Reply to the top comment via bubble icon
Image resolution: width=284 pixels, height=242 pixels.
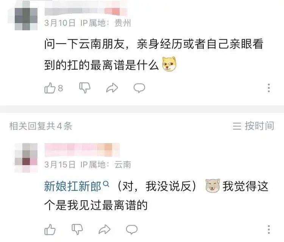[139, 88]
